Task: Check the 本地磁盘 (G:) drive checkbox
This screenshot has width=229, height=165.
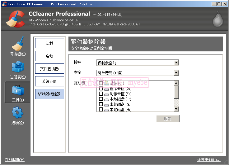Action: click(101, 104)
